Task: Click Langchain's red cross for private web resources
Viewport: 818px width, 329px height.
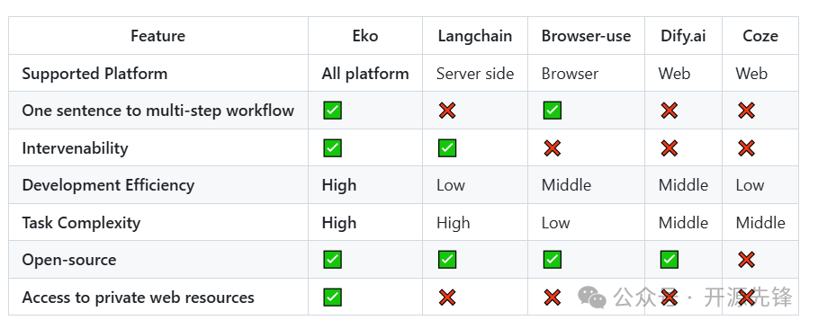Action: coord(447,298)
